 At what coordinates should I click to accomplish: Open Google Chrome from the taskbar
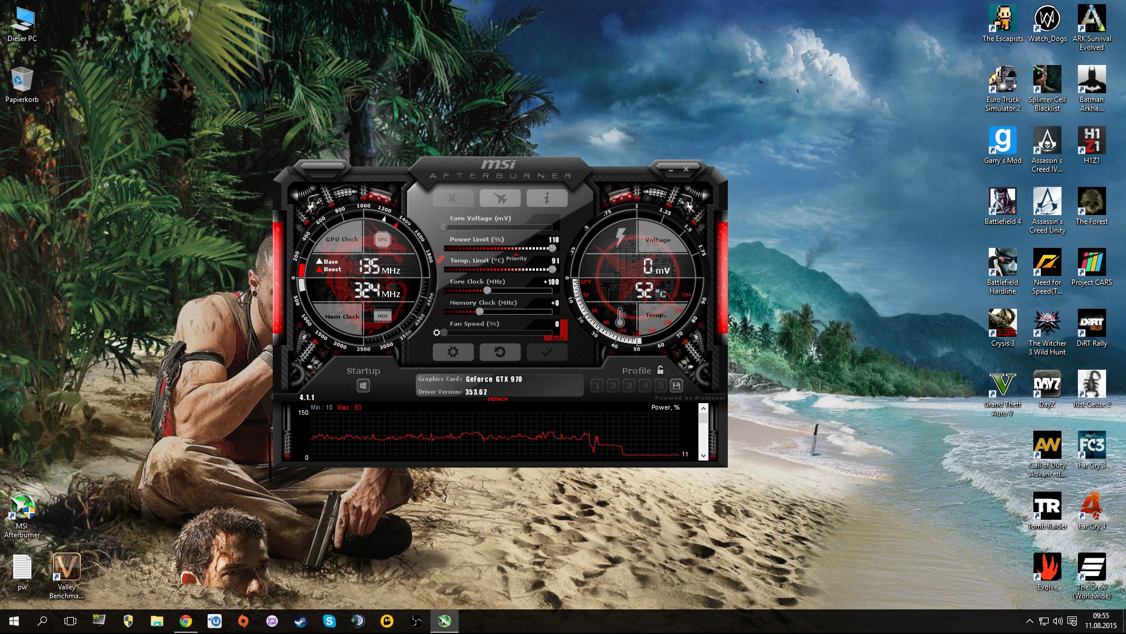tap(185, 621)
